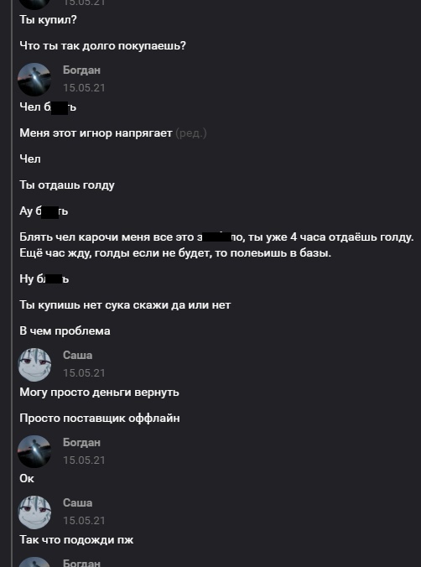The image size is (421, 567).
Task: Click the 15.05.21 date under the first Саша name
Action: 84,372
